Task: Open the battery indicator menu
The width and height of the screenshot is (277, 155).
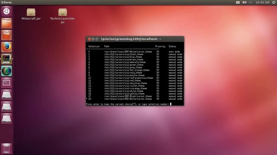Action: pyautogui.click(x=244, y=3)
